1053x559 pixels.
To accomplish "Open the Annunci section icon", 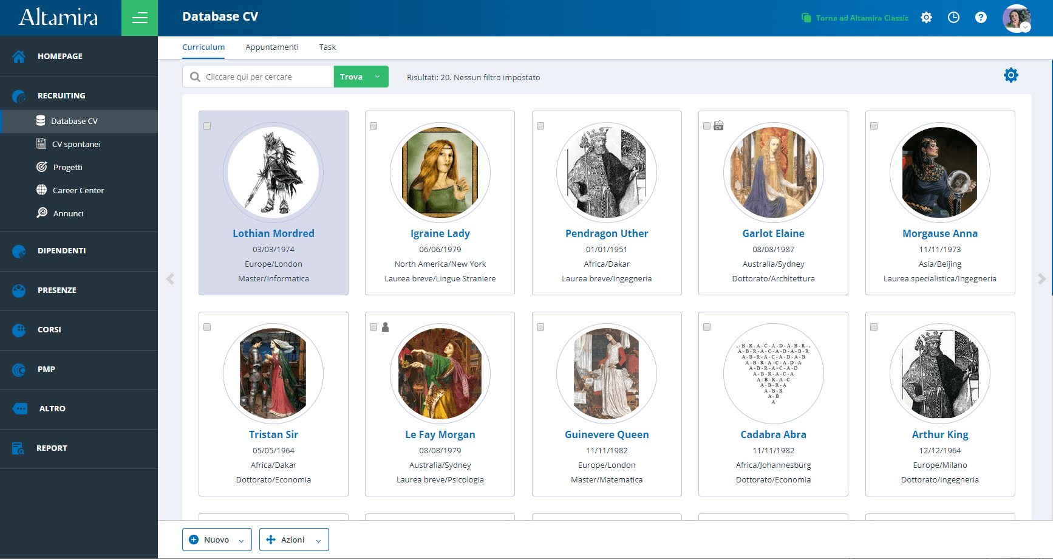I will 41,213.
